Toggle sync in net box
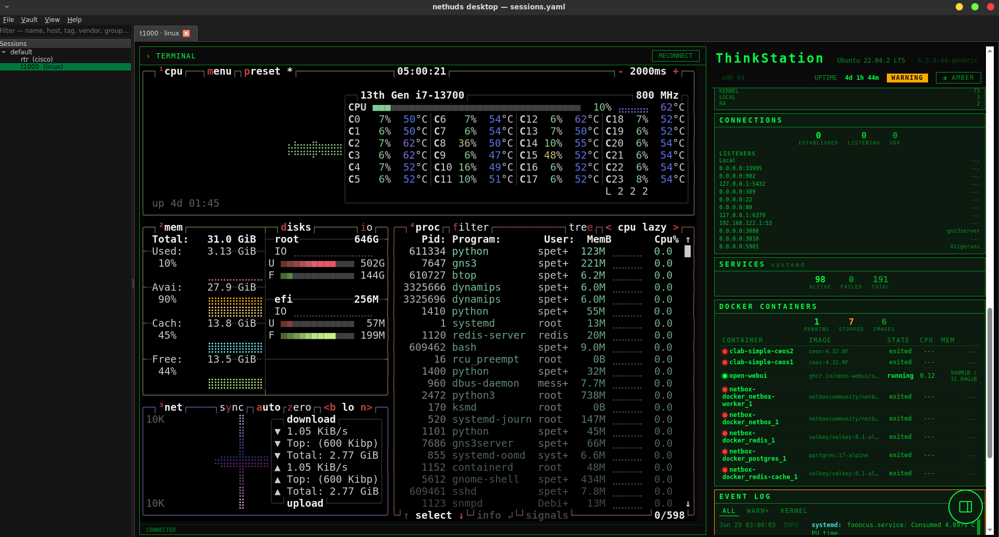 pos(232,408)
